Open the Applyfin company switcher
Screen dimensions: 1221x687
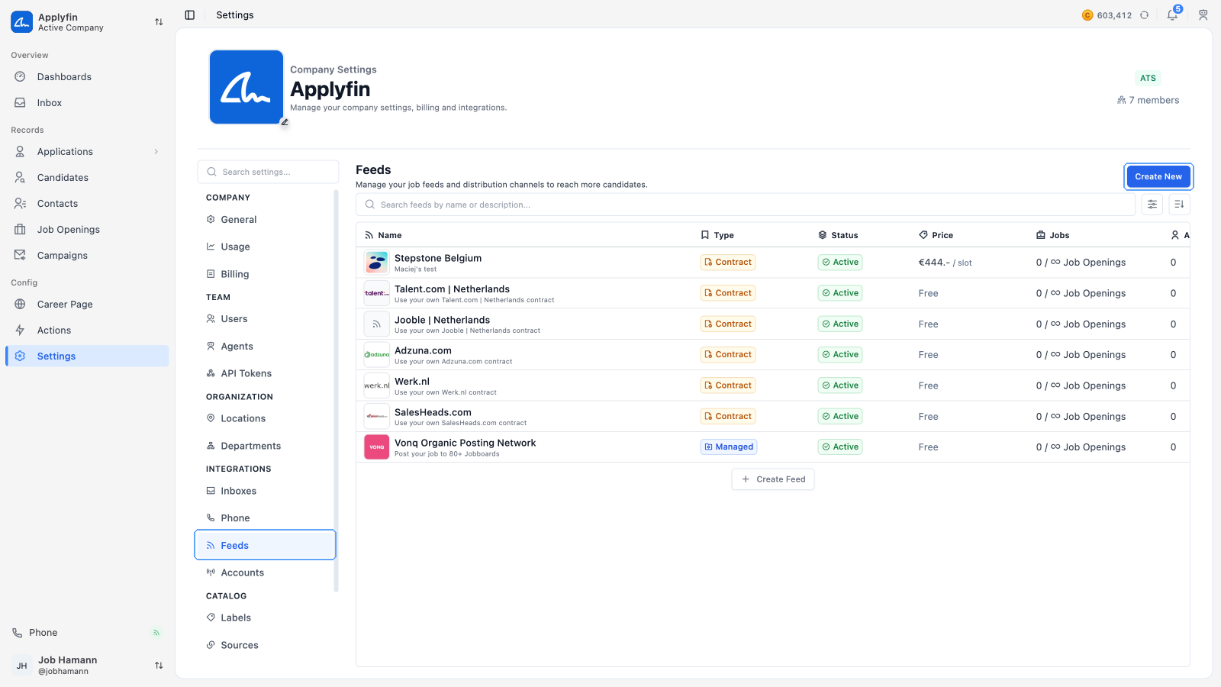click(x=87, y=22)
